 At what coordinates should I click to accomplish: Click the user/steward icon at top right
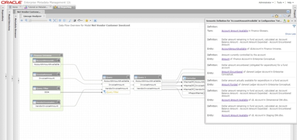(x=276, y=16)
